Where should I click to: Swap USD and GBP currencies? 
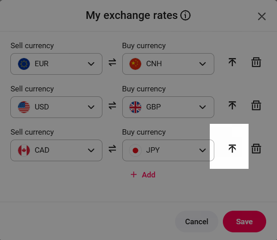click(x=112, y=107)
